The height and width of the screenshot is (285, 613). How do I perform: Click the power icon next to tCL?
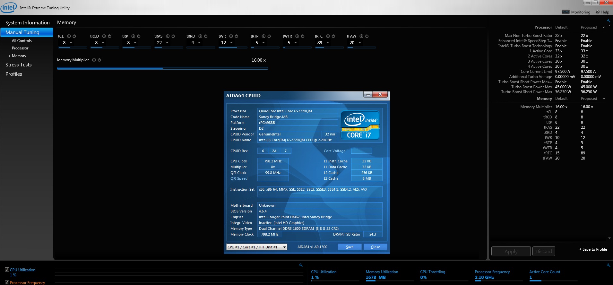coord(74,36)
